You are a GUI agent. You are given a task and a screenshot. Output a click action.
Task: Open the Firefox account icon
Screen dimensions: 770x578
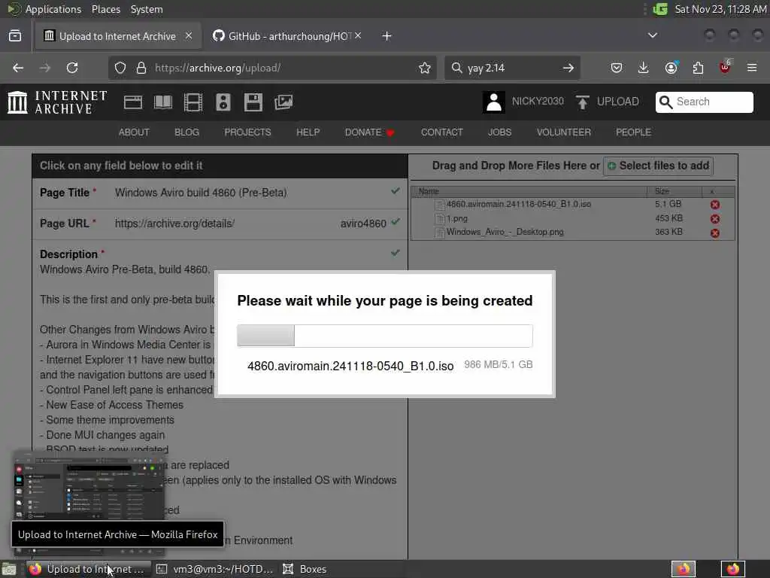pos(671,68)
